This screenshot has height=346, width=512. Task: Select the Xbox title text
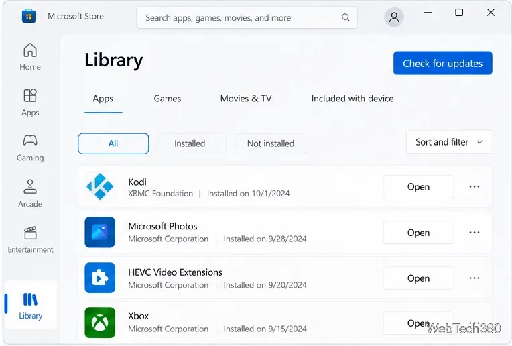coord(138,316)
